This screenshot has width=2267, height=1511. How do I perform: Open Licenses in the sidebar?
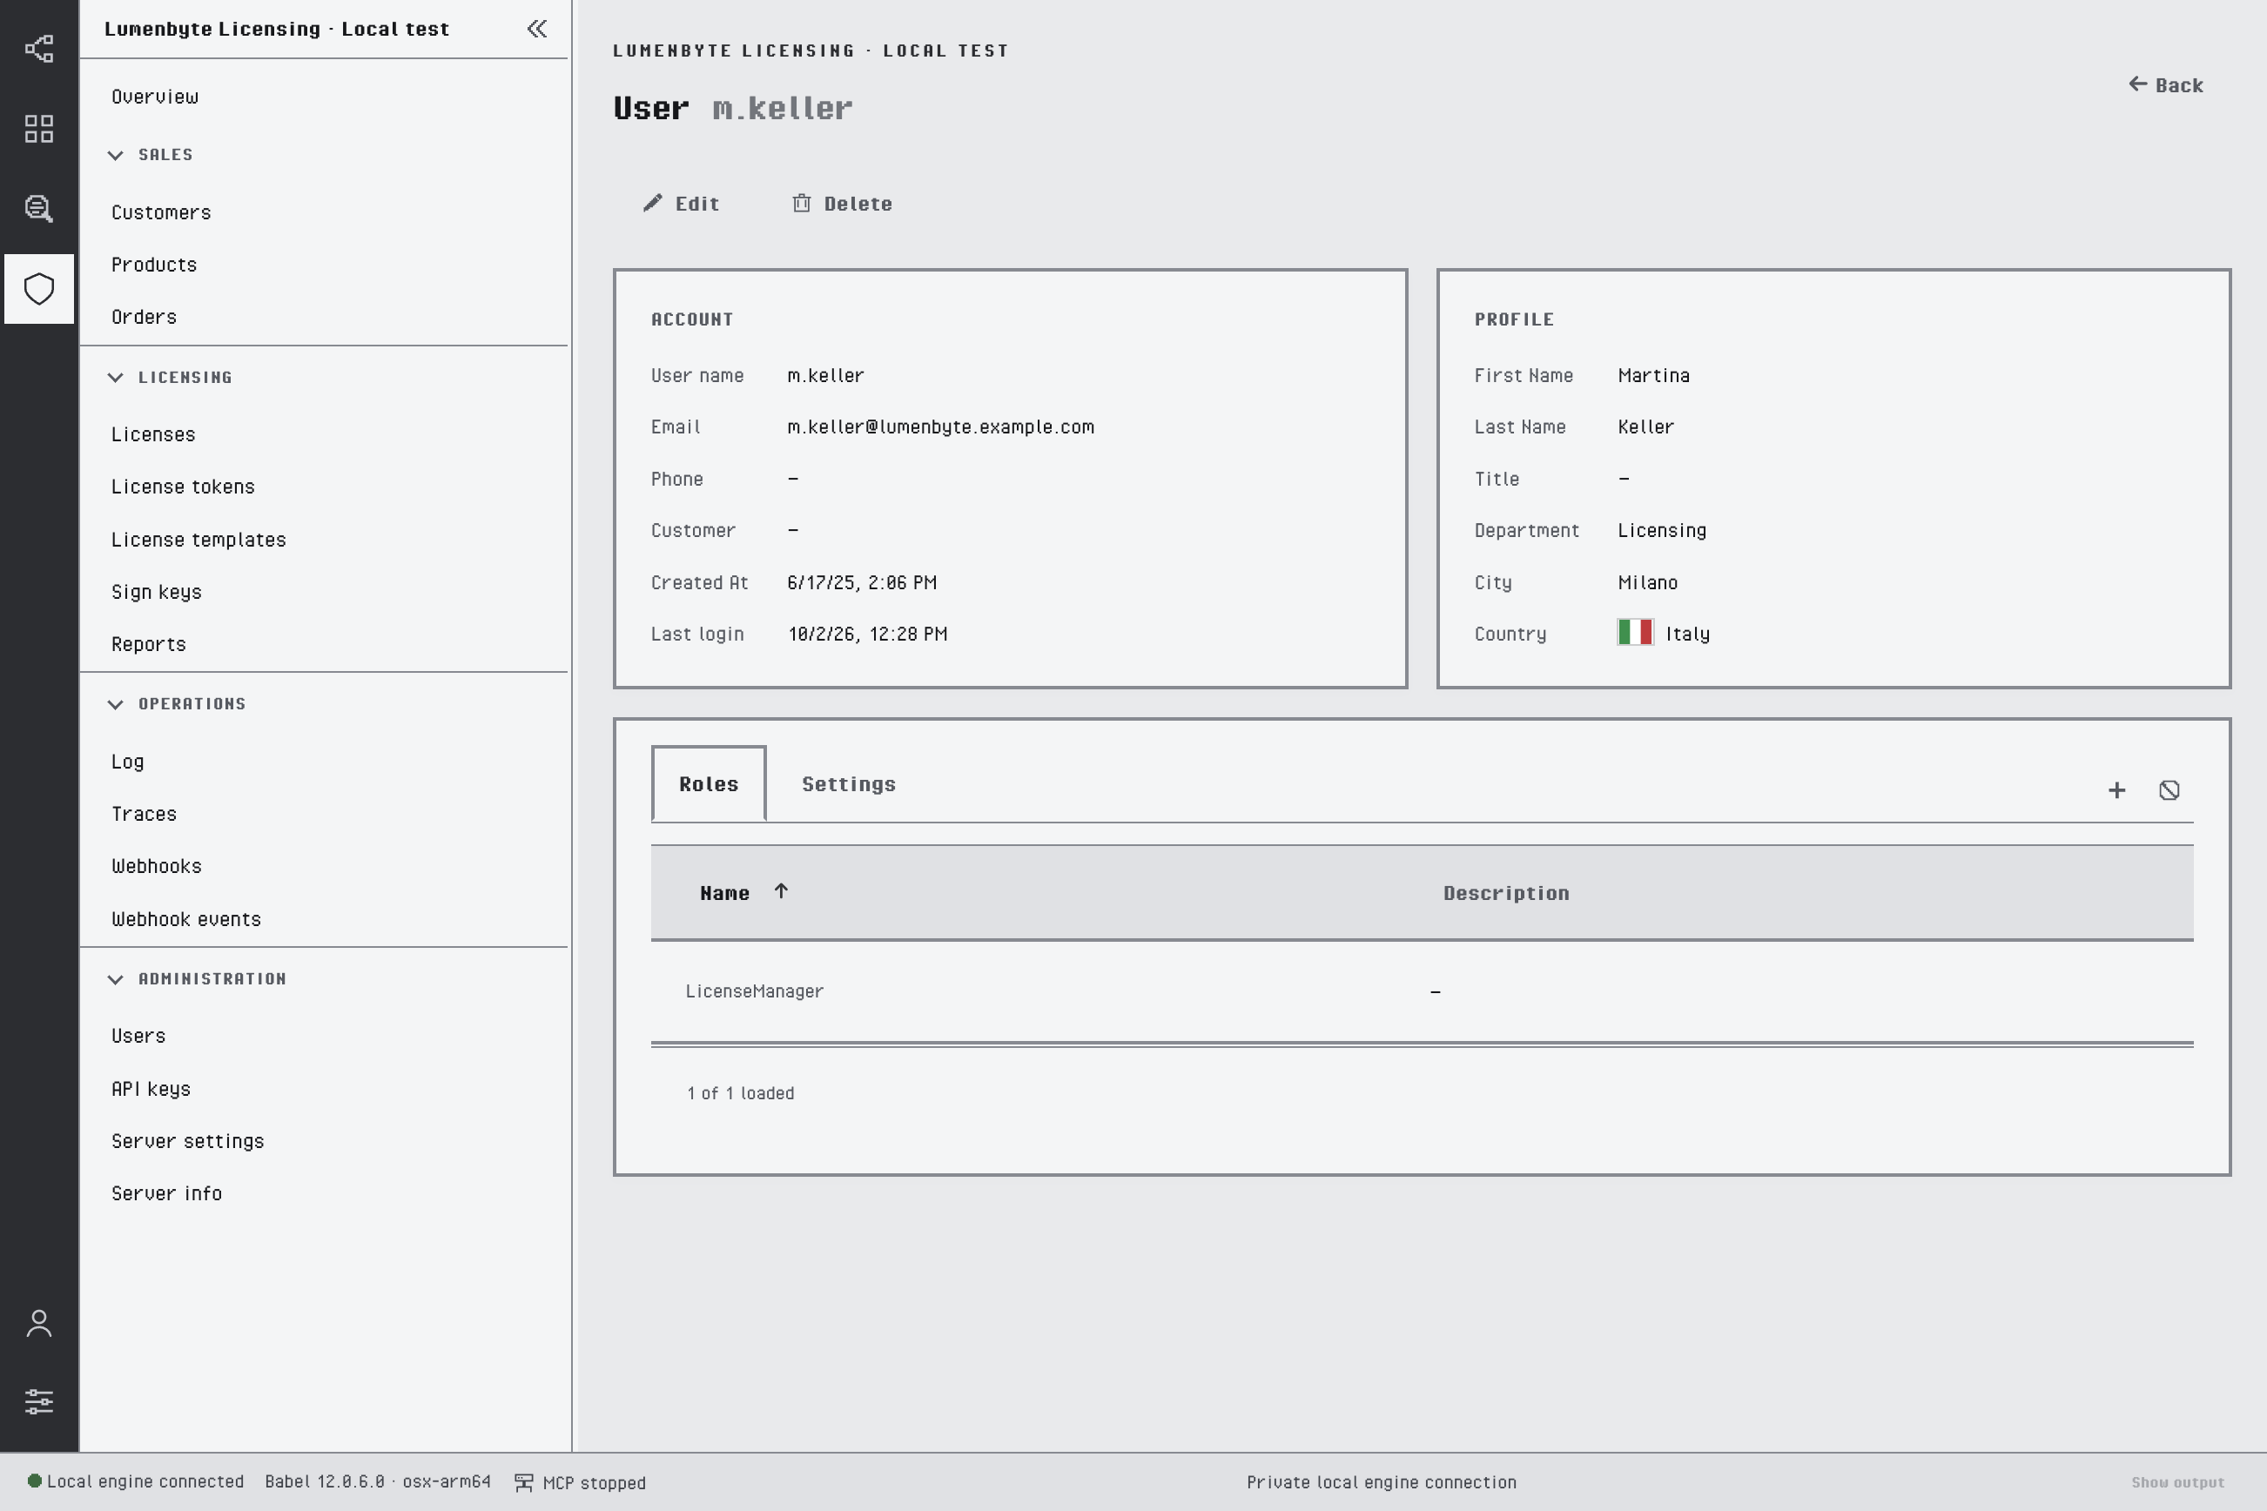[x=153, y=433]
